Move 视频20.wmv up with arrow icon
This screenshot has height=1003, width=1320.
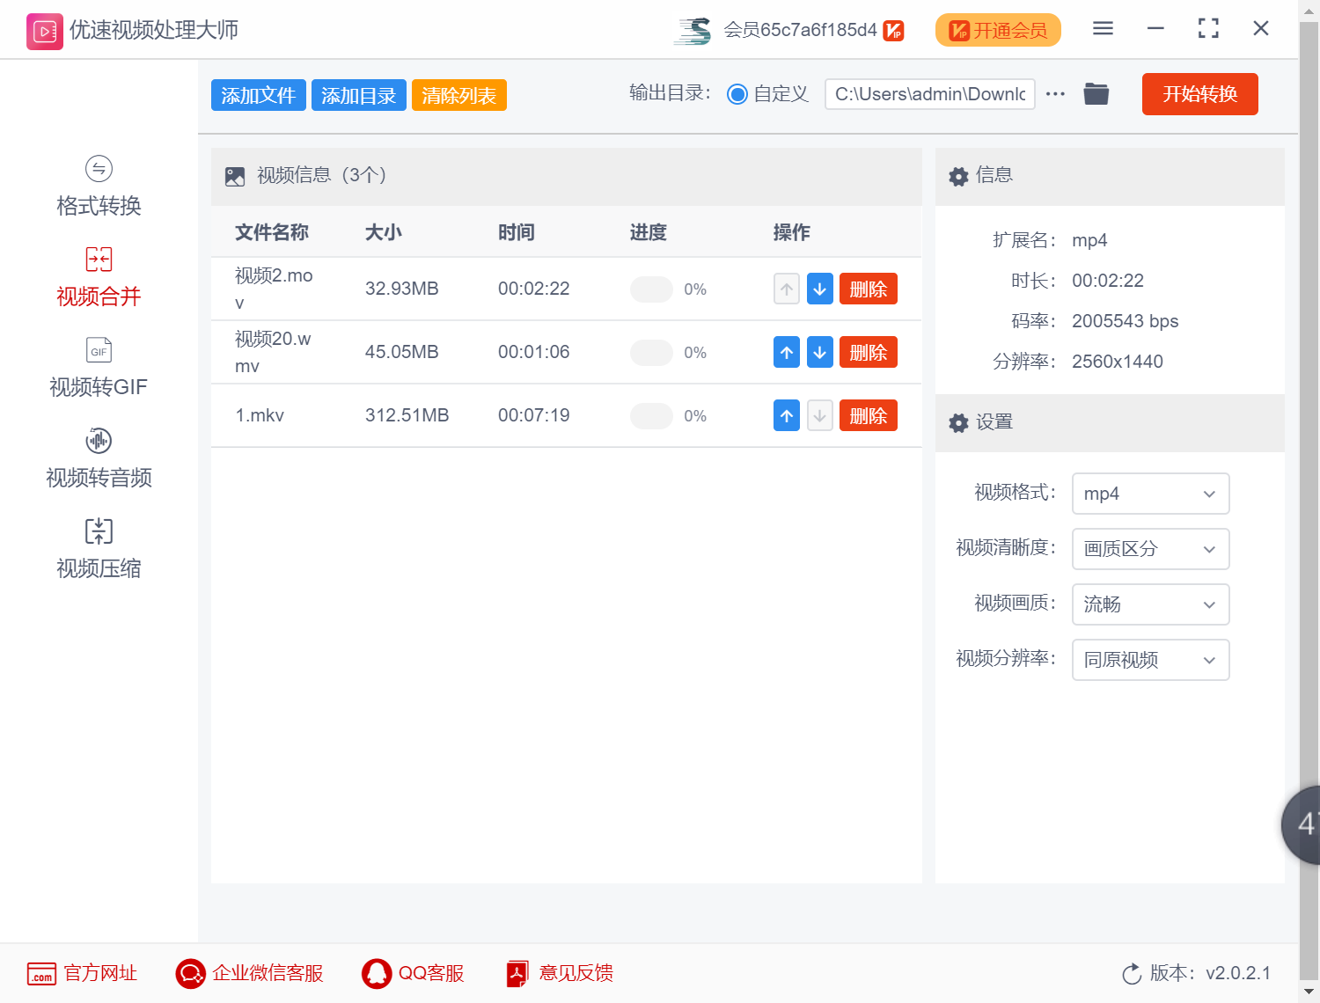787,352
